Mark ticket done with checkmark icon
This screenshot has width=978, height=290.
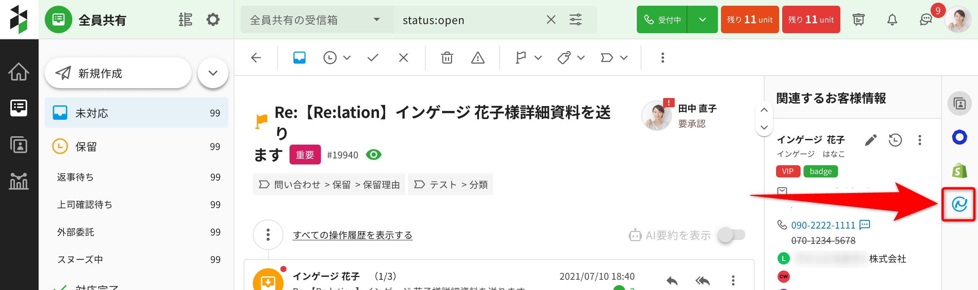(x=373, y=58)
